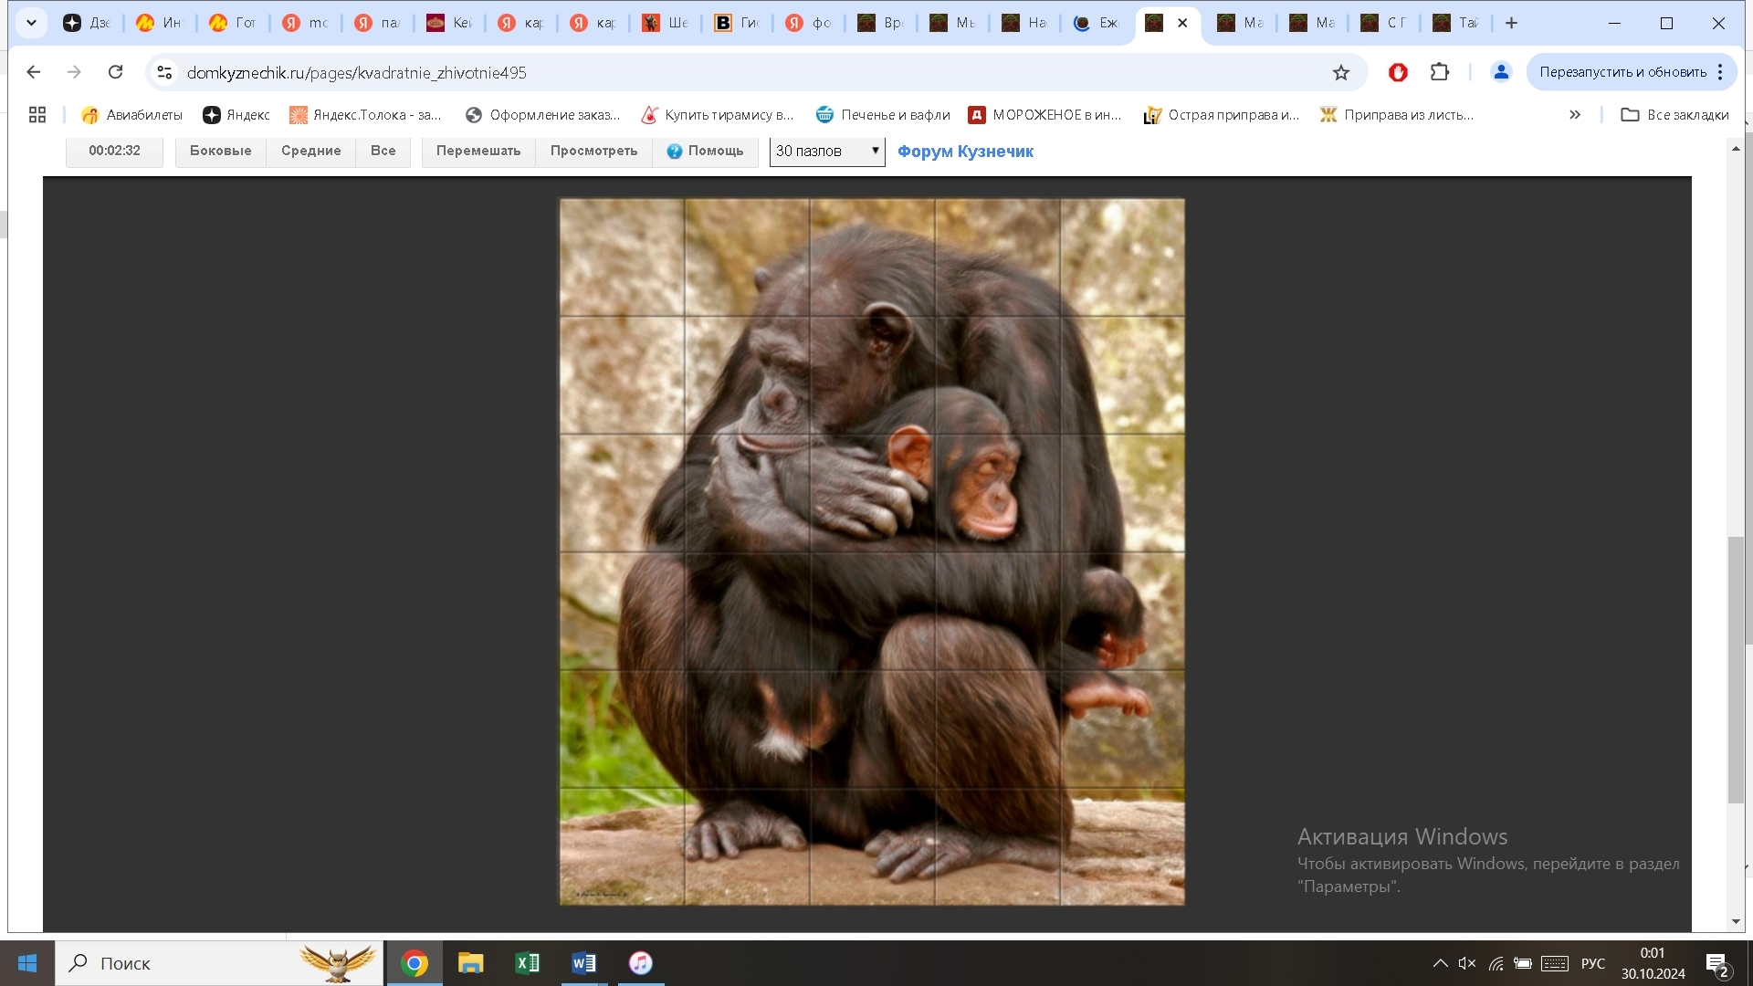Open Word from the taskbar
The width and height of the screenshot is (1753, 986).
tap(584, 963)
